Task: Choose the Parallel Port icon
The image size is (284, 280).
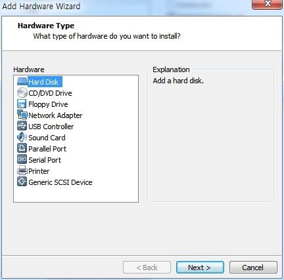Action: coord(22,148)
